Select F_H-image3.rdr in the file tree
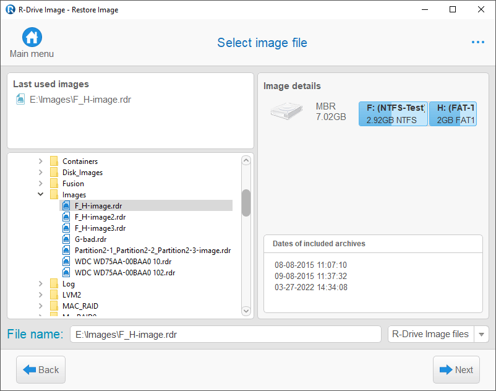496x391 pixels. [x=100, y=228]
